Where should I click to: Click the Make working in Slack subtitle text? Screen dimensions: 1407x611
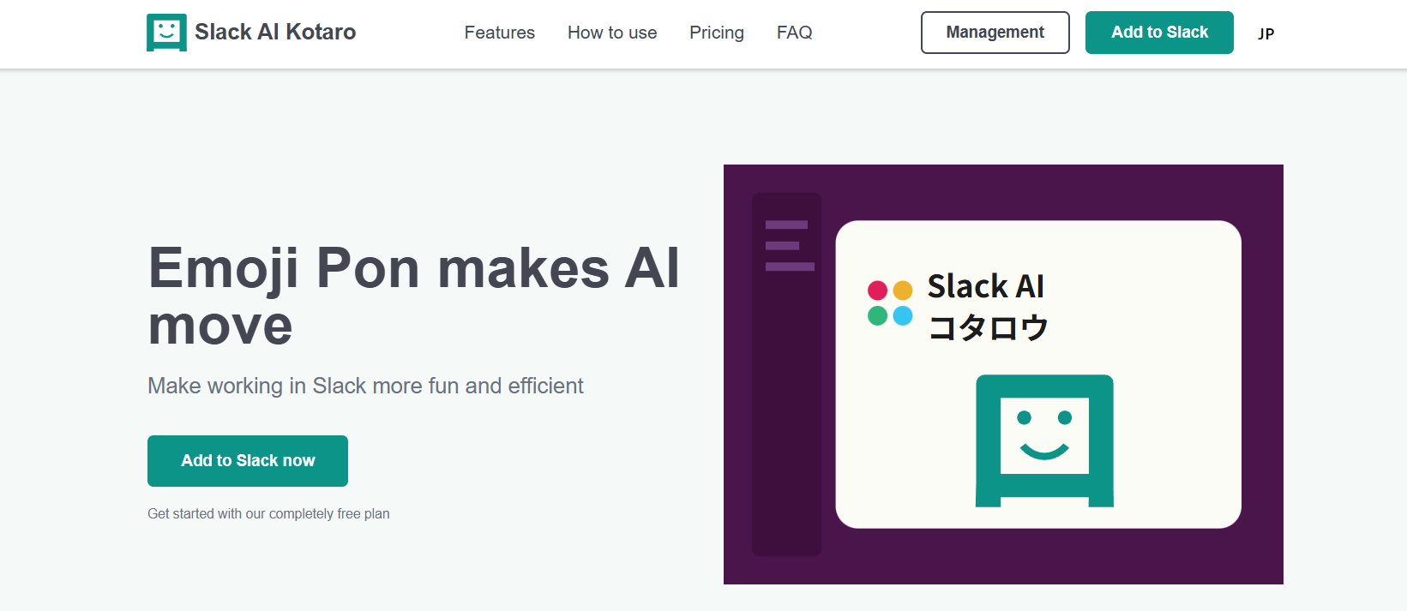click(x=365, y=386)
